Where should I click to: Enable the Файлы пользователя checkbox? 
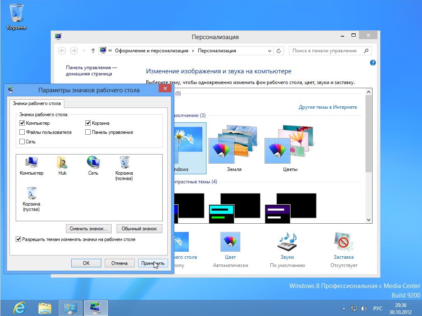(x=22, y=132)
